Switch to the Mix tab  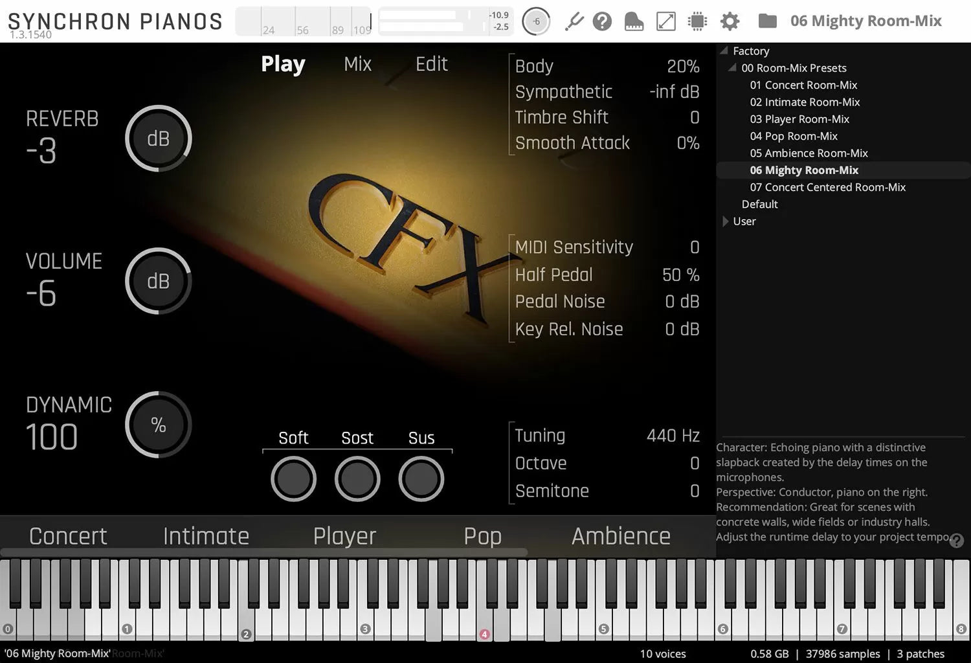pos(357,64)
